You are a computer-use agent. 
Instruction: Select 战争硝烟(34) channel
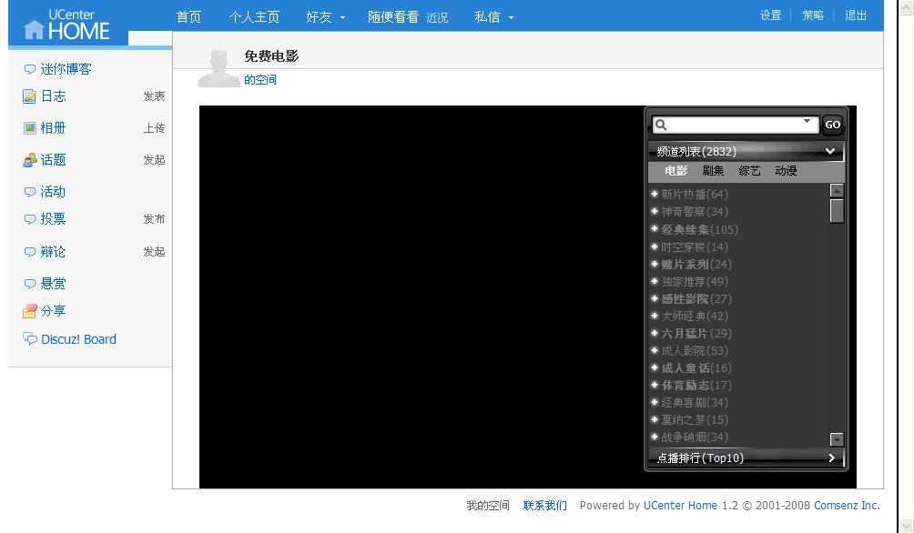coord(695,437)
